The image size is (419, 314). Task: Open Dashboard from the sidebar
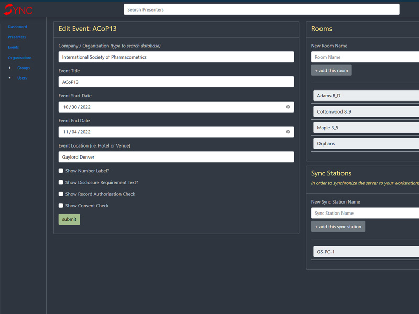click(x=17, y=27)
